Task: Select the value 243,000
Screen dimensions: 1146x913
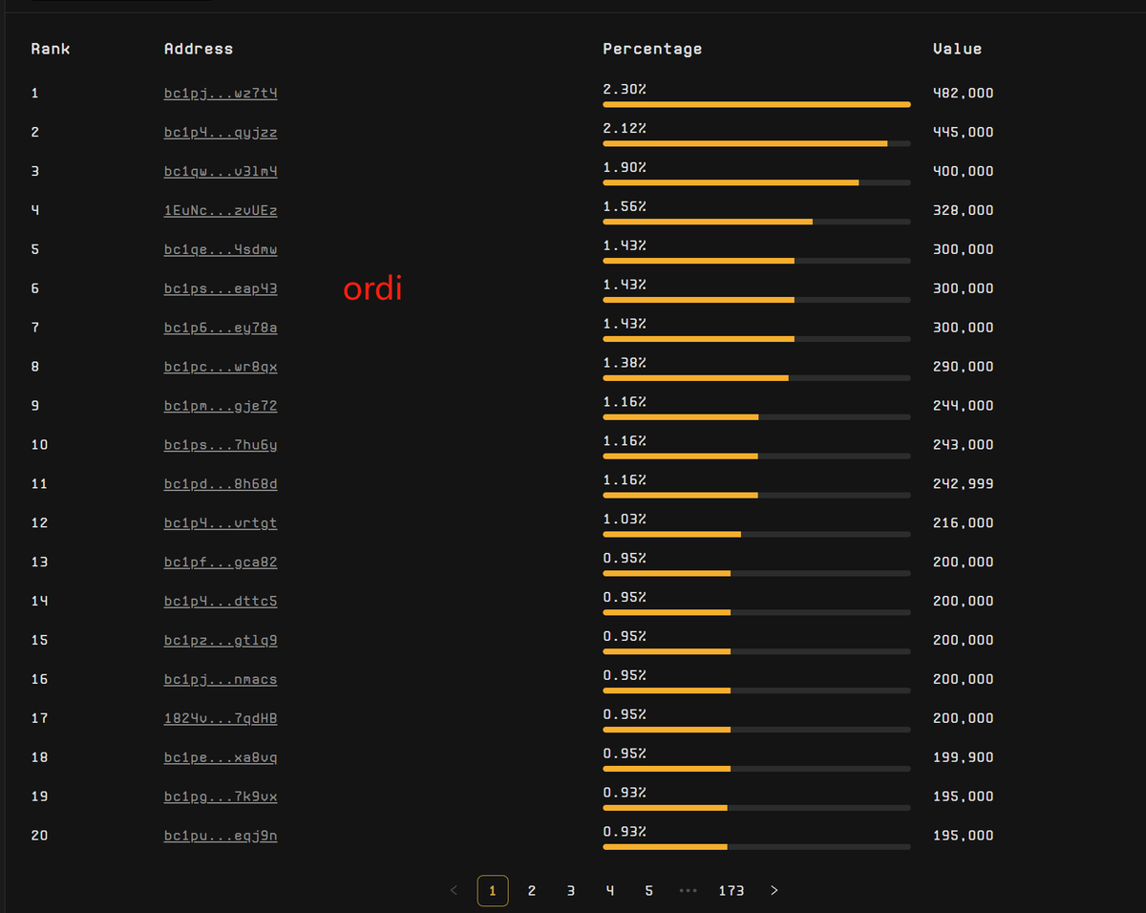Action: point(964,446)
